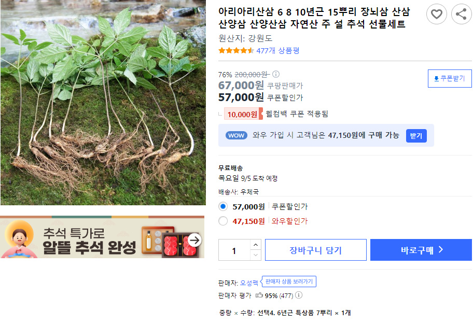Image resolution: width=473 pixels, height=324 pixels.
Task: Open the ginseng product photo
Action: tap(103, 103)
